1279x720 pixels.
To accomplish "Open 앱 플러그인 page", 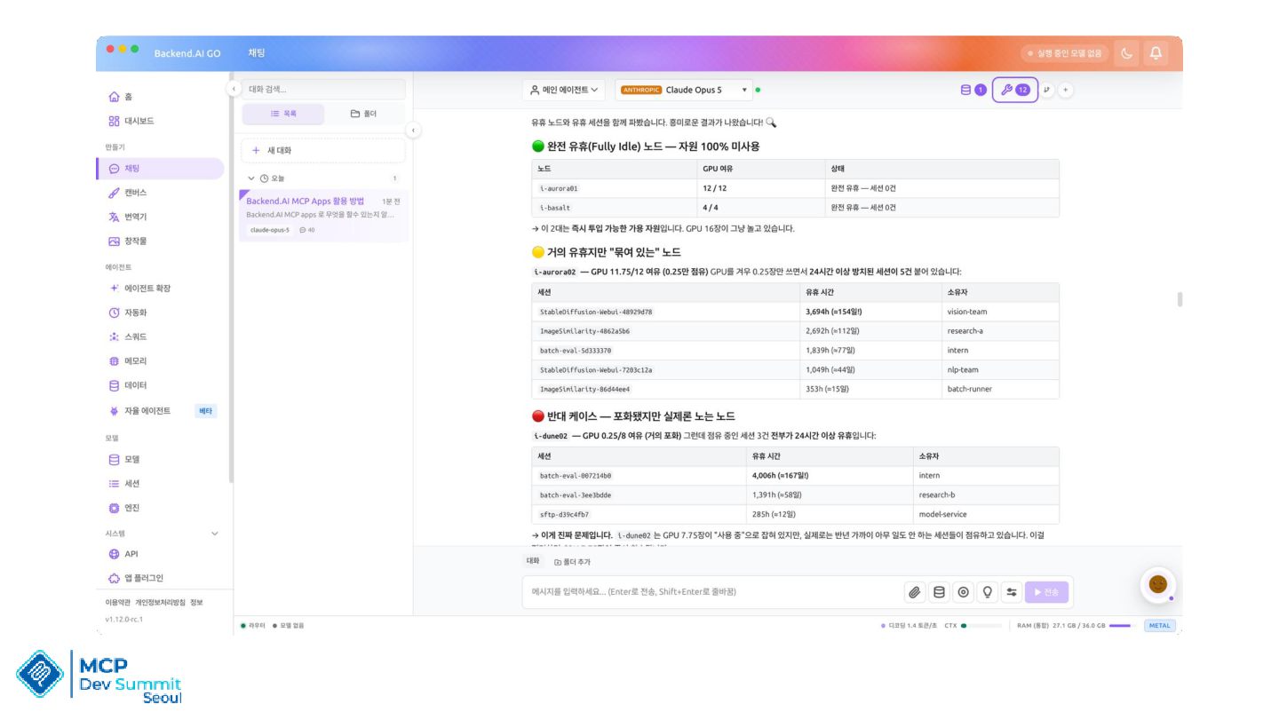I will coord(160,578).
